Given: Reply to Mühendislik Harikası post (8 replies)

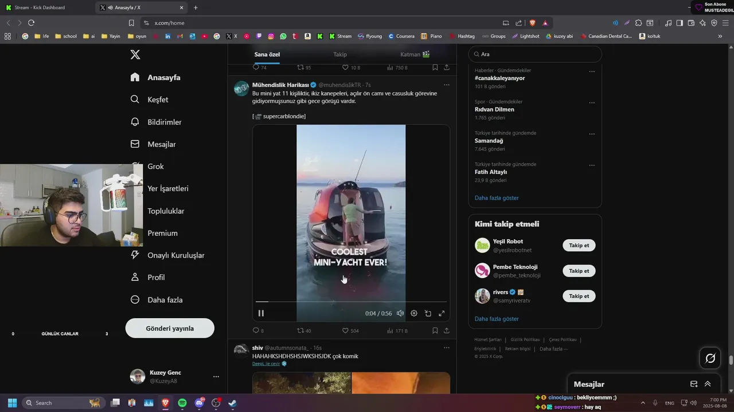Looking at the screenshot, I should (259, 331).
